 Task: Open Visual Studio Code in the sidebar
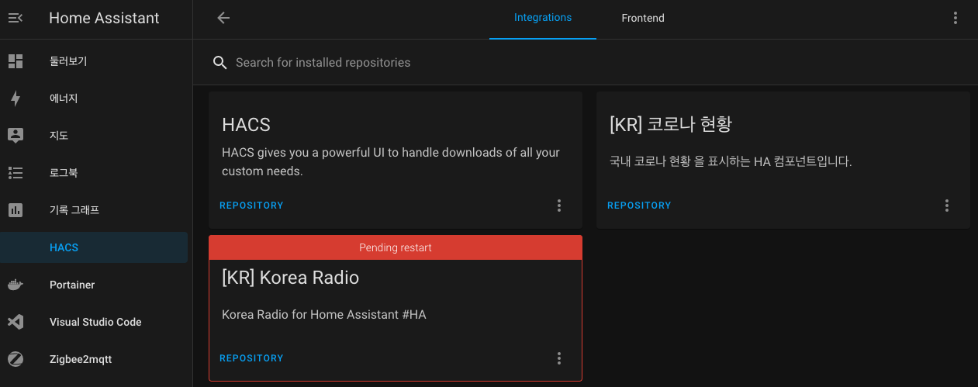tap(94, 322)
